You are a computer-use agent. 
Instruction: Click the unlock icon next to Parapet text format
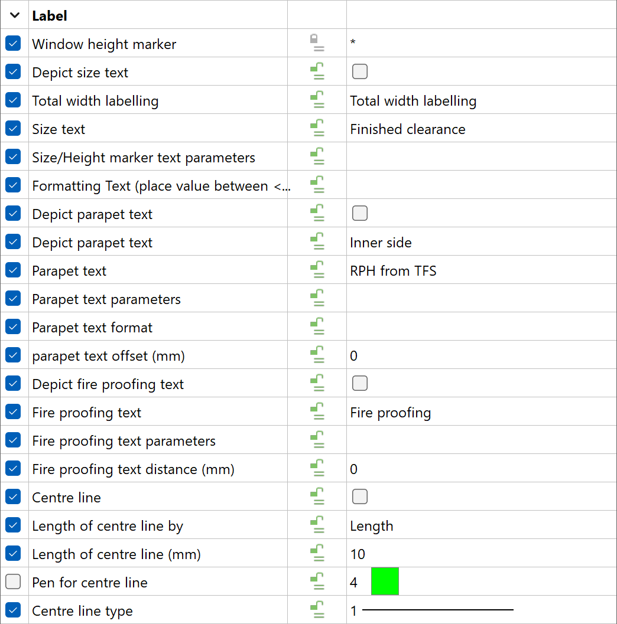point(317,326)
